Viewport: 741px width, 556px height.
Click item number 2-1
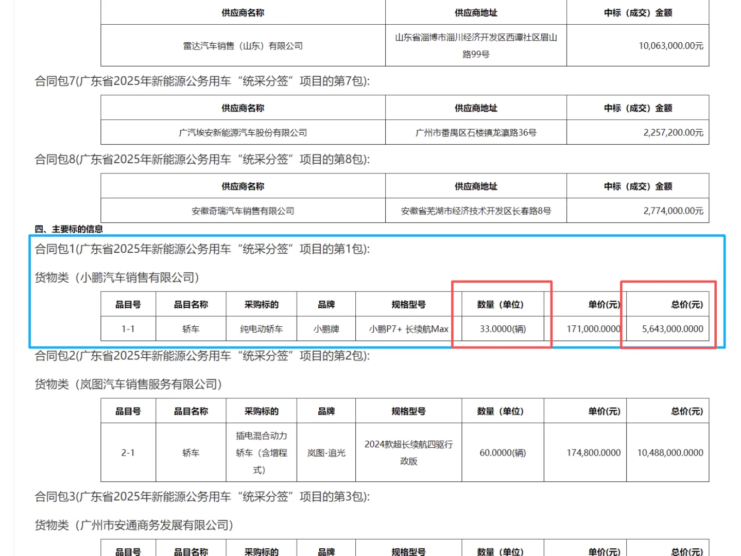128,453
